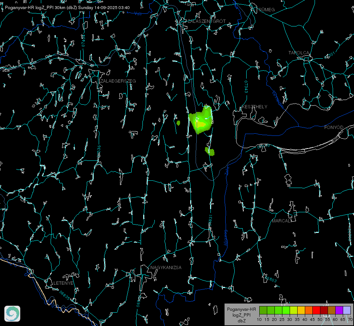The image size is (354, 326).
Task: Select the 35-40 dBZ yellow legend swatch
Action: (301, 310)
